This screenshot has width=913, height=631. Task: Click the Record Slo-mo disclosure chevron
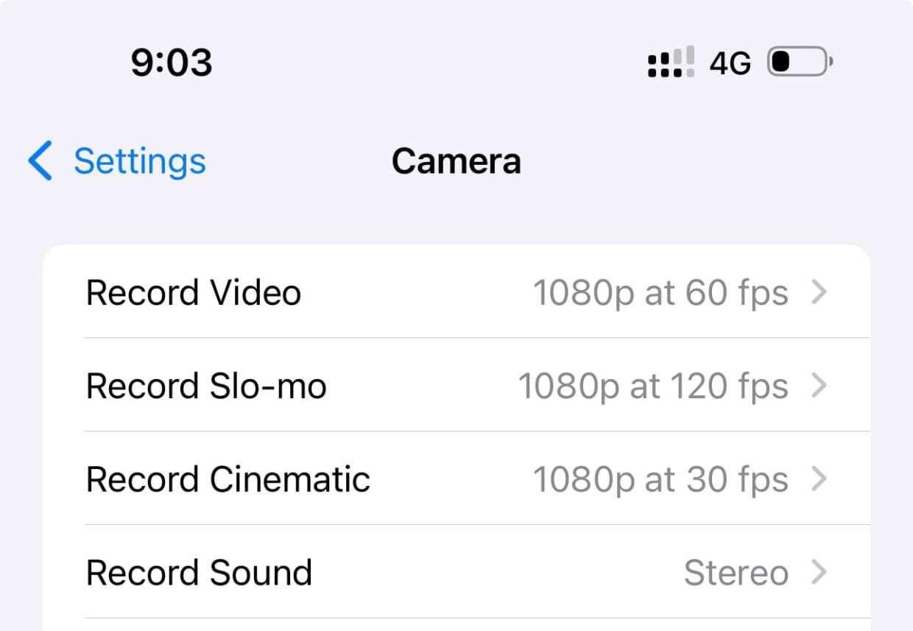point(819,387)
